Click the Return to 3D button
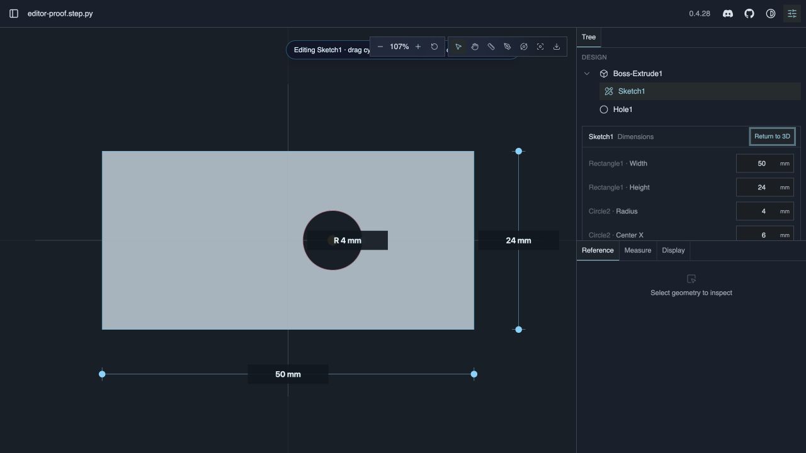Viewport: 806px width, 453px height. pyautogui.click(x=772, y=137)
